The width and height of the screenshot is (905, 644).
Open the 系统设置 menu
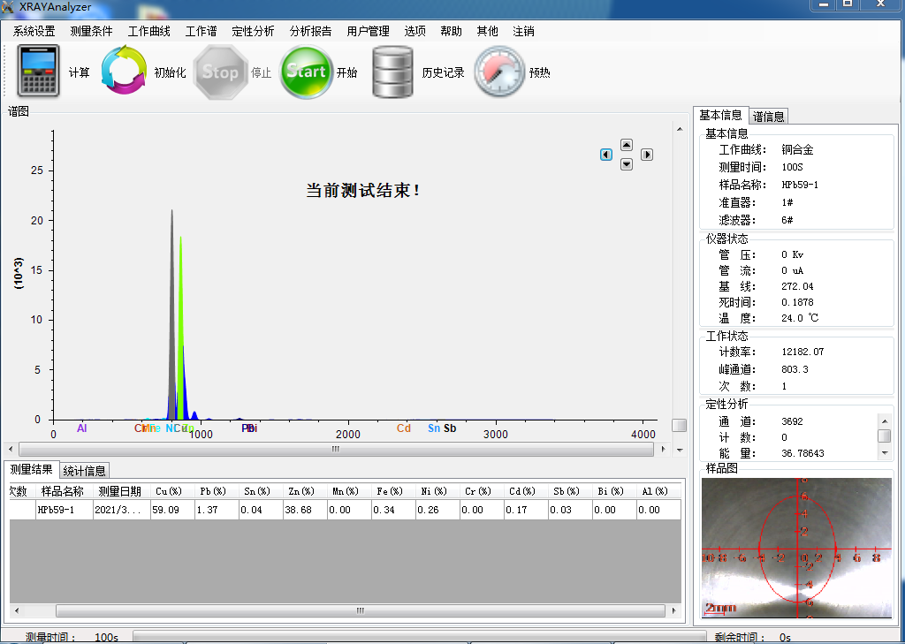point(34,31)
